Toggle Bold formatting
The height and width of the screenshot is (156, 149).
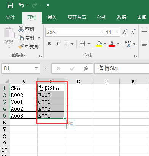[49, 44]
